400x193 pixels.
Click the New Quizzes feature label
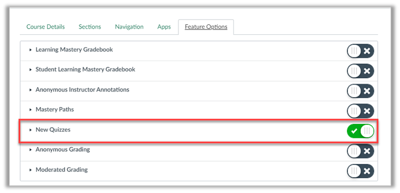tap(53, 130)
